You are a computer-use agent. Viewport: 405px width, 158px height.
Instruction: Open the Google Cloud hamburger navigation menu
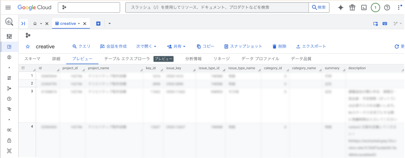click(x=8, y=8)
